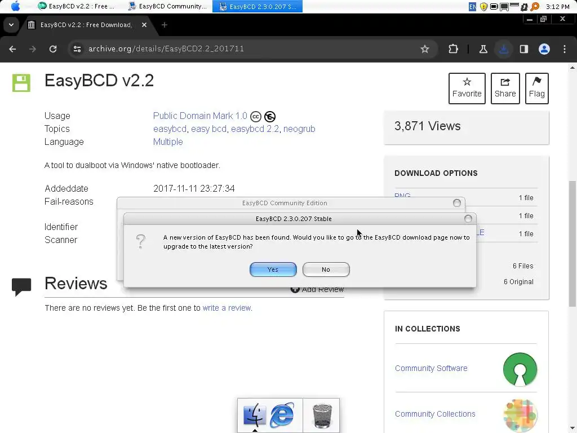Show browser downloads
This screenshot has width=577, height=433.
503,49
